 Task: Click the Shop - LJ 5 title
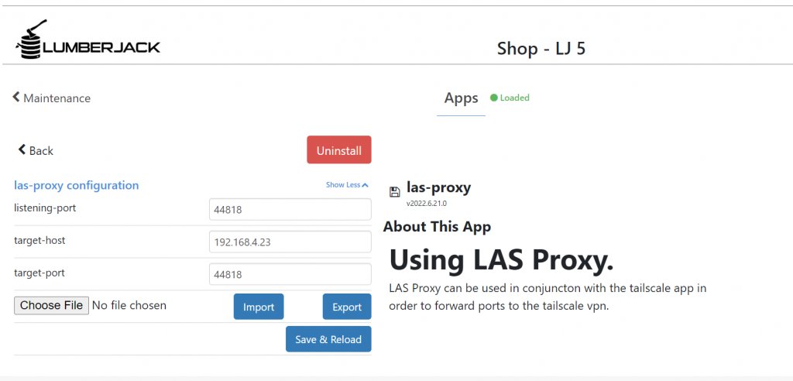click(541, 49)
